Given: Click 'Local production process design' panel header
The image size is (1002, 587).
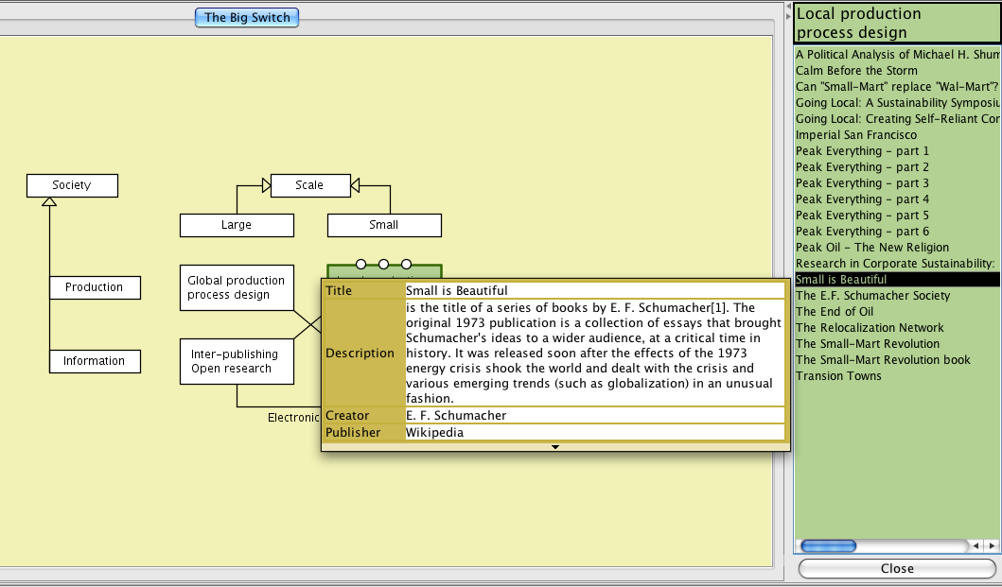Looking at the screenshot, I should tap(895, 23).
